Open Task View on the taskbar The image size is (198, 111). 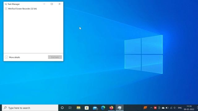[x=70, y=108]
